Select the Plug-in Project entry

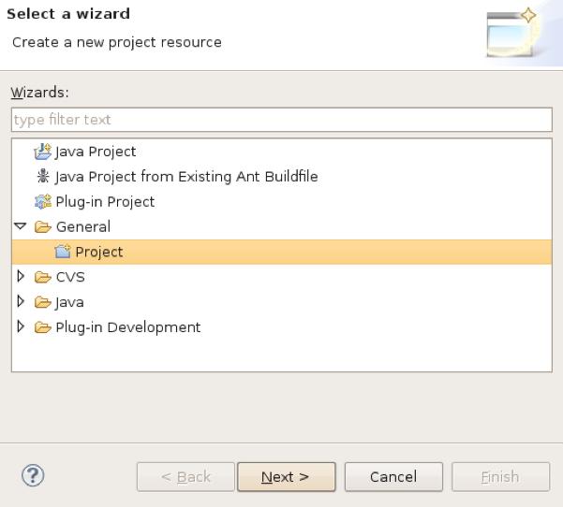point(105,202)
